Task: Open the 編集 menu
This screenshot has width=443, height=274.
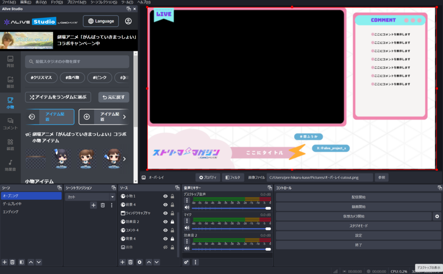Action: (x=26, y=2)
